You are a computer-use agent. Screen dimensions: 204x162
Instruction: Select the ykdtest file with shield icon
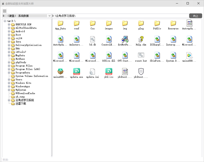pos(141,71)
